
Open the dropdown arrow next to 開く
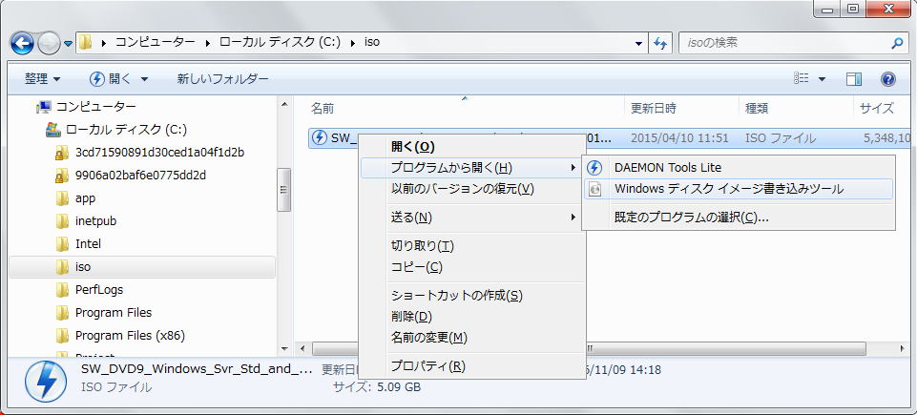pyautogui.click(x=144, y=78)
